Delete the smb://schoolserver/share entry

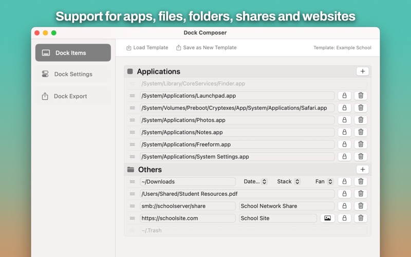tap(361, 206)
